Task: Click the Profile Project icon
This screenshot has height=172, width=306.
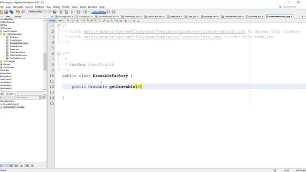Action: [x=85, y=12]
